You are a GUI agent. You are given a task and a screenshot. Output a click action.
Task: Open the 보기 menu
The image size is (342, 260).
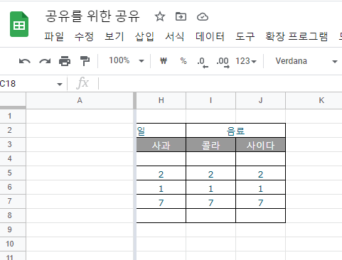(114, 36)
